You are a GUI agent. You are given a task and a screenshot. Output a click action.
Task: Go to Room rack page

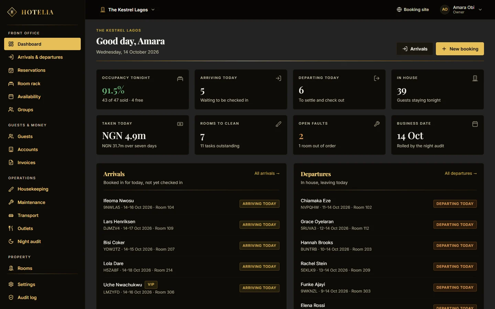click(42, 83)
